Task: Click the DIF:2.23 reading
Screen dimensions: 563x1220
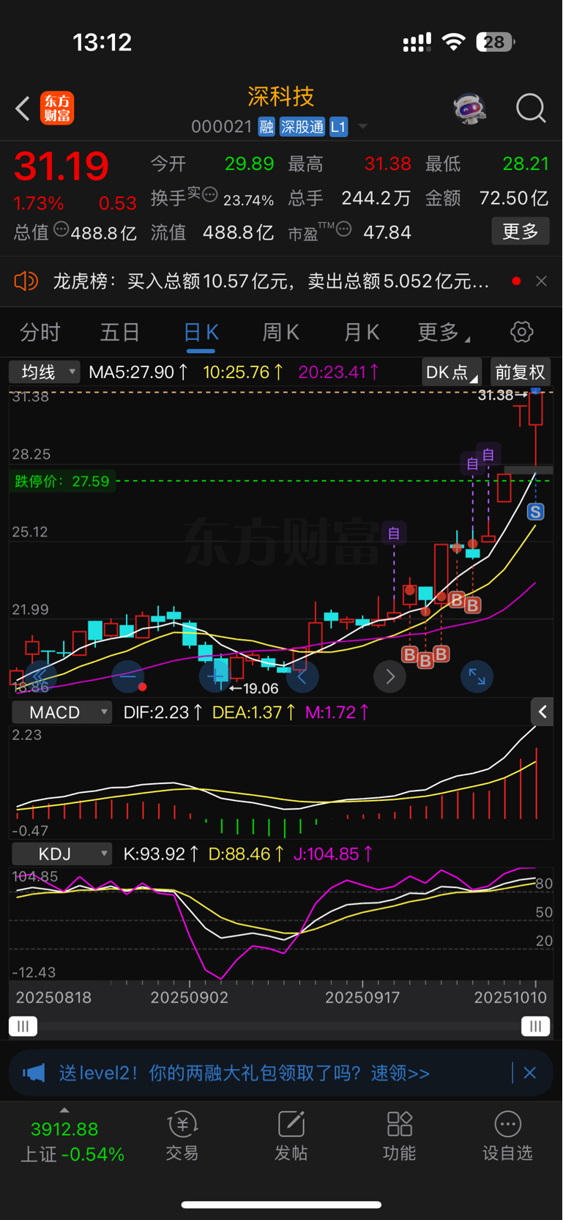Action: [163, 712]
